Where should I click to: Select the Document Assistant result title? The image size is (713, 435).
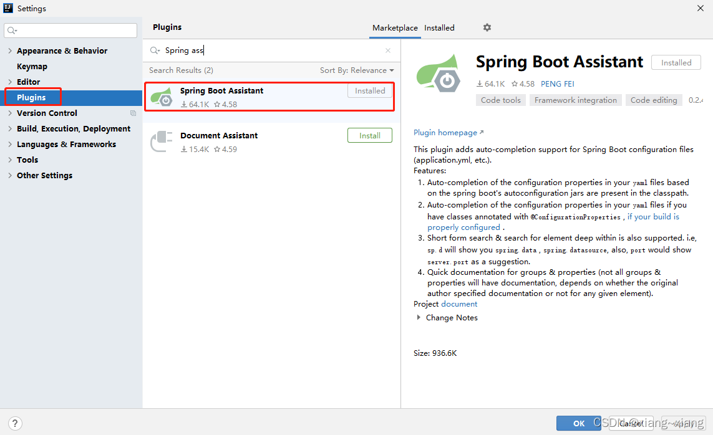pyautogui.click(x=219, y=135)
